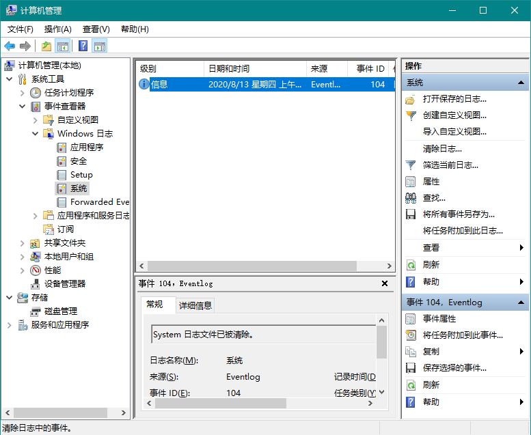531x435 pixels.
Task: Click the 复制 icon in actions pane
Action: 411,352
